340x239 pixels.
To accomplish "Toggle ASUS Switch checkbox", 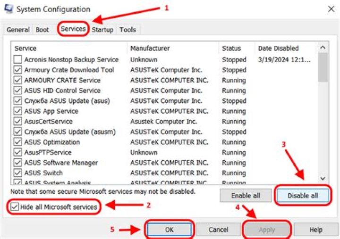I will [x=17, y=173].
